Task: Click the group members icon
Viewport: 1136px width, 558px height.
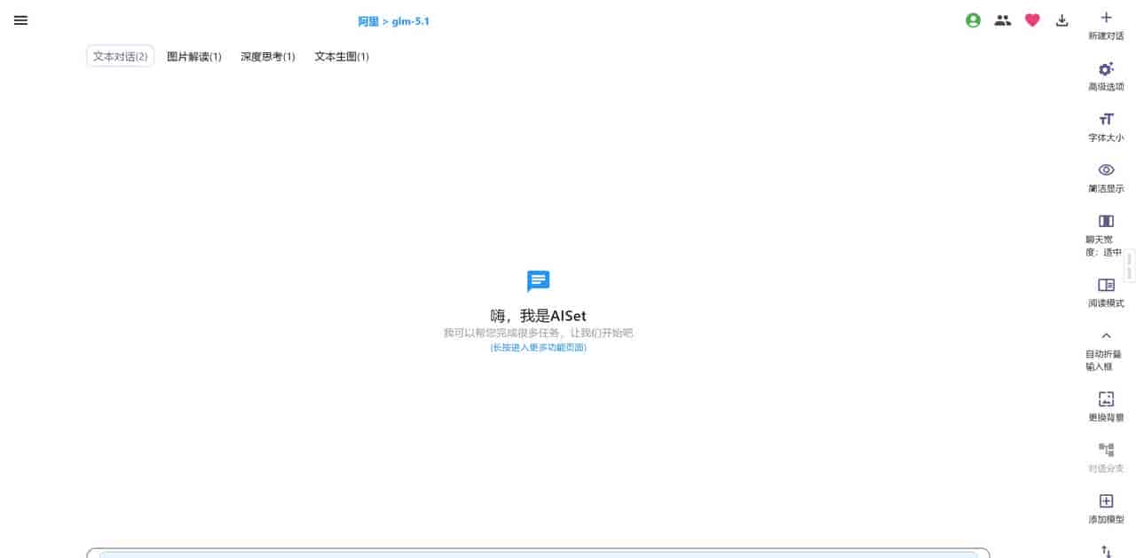Action: coord(1003,20)
